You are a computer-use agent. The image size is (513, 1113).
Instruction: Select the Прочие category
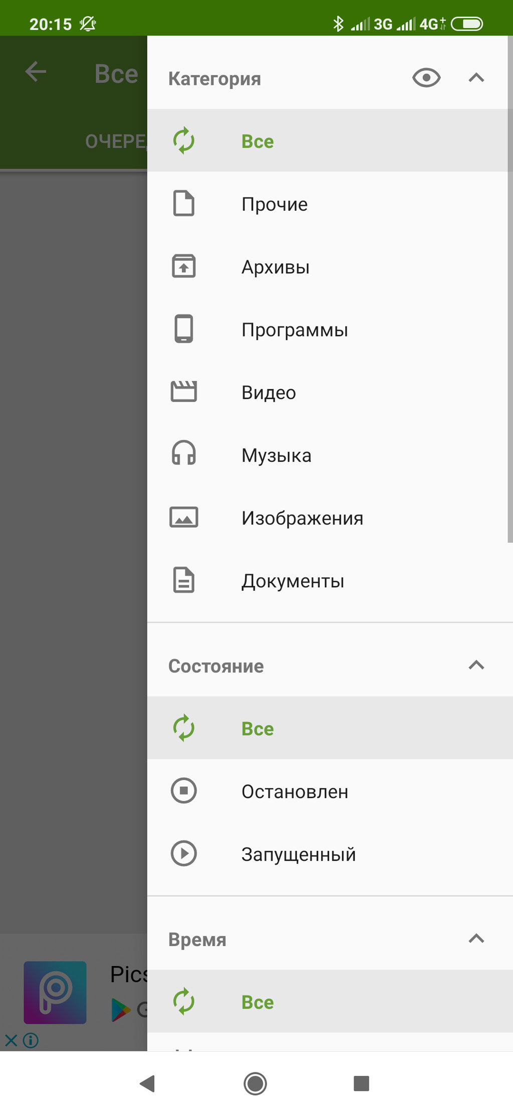click(330, 204)
